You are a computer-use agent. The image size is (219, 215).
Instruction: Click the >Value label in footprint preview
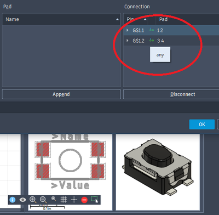(70, 185)
